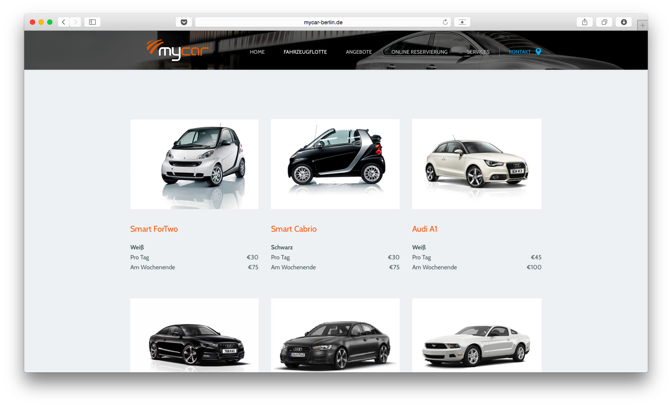Click Pro Tag under Smart Cabrio

(x=280, y=257)
